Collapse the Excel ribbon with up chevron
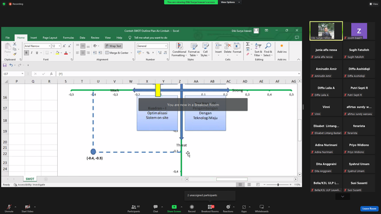The height and width of the screenshot is (214, 381). coord(298,59)
